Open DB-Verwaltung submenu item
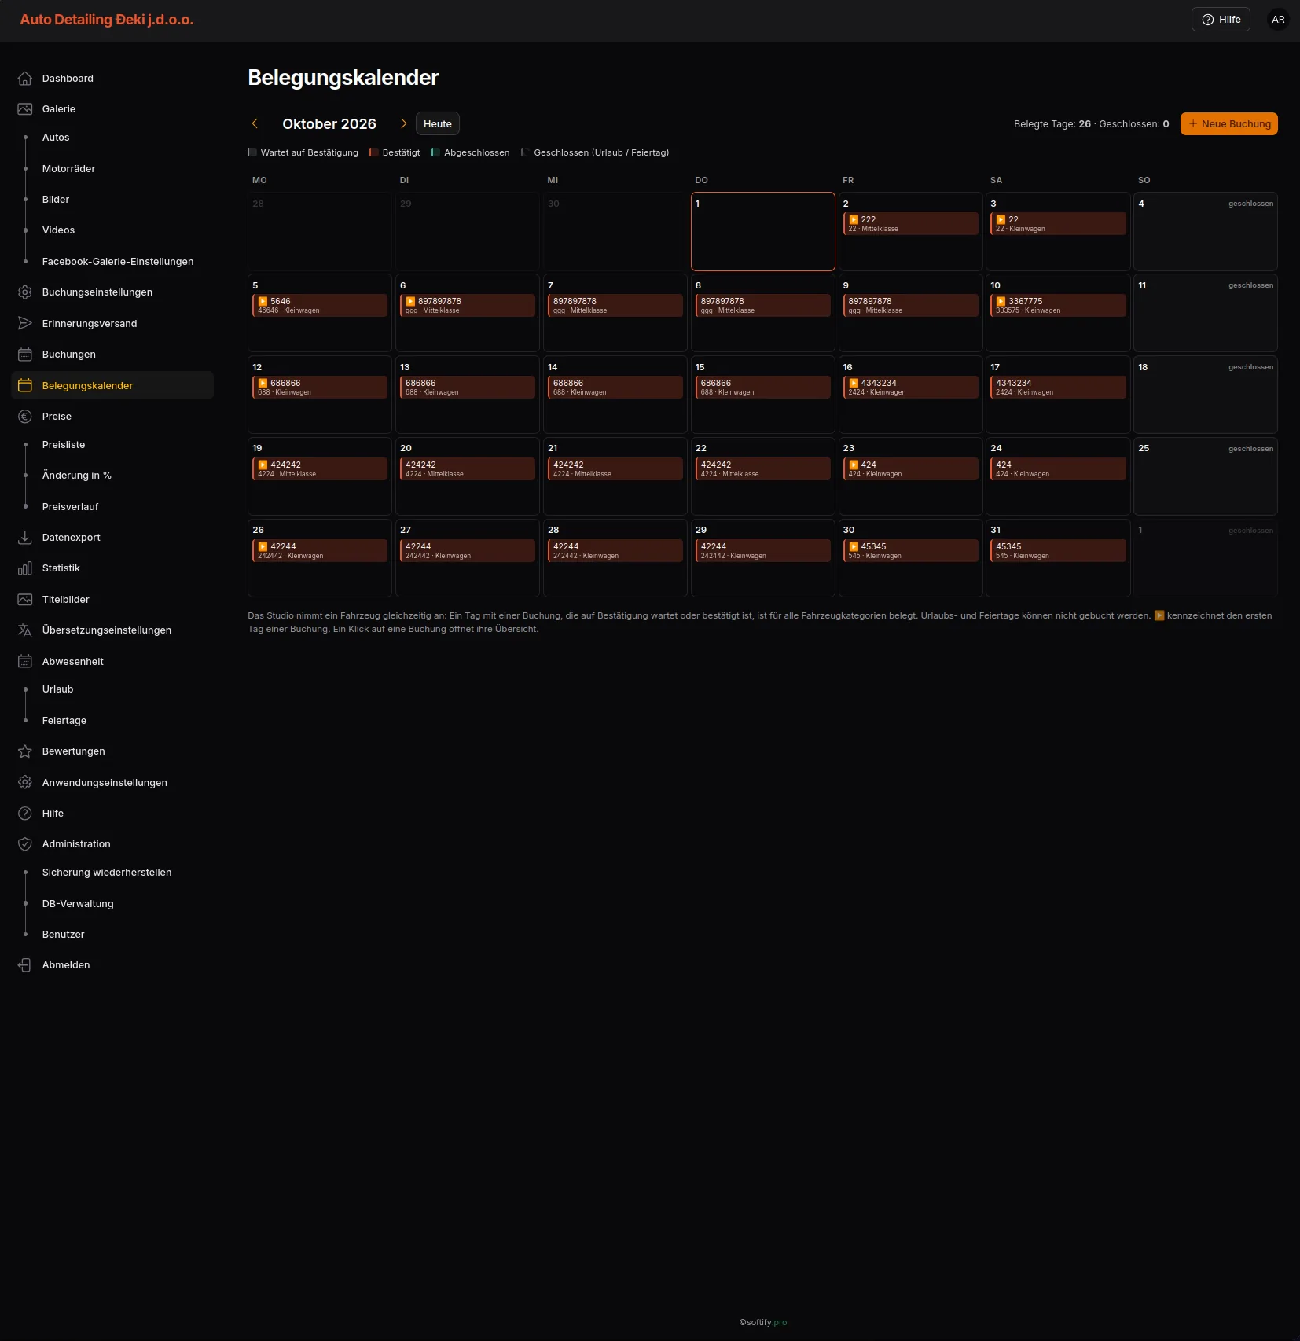 [x=78, y=904]
